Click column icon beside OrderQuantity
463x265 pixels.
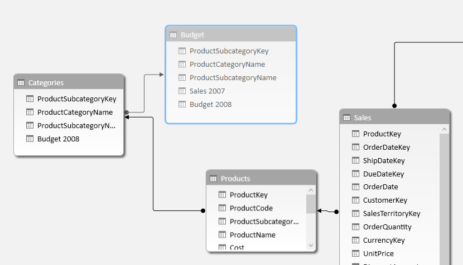[355, 227]
